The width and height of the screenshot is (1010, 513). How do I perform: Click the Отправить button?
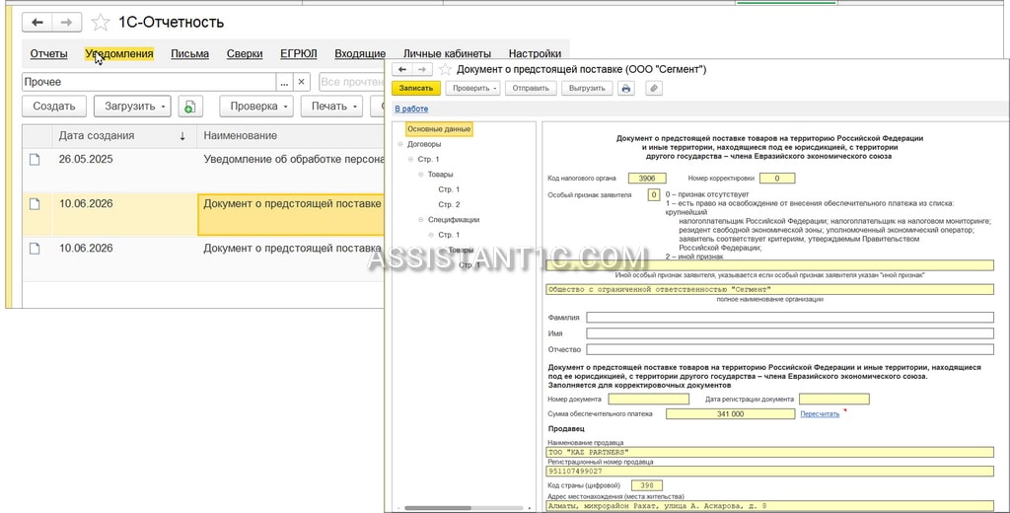tap(531, 88)
